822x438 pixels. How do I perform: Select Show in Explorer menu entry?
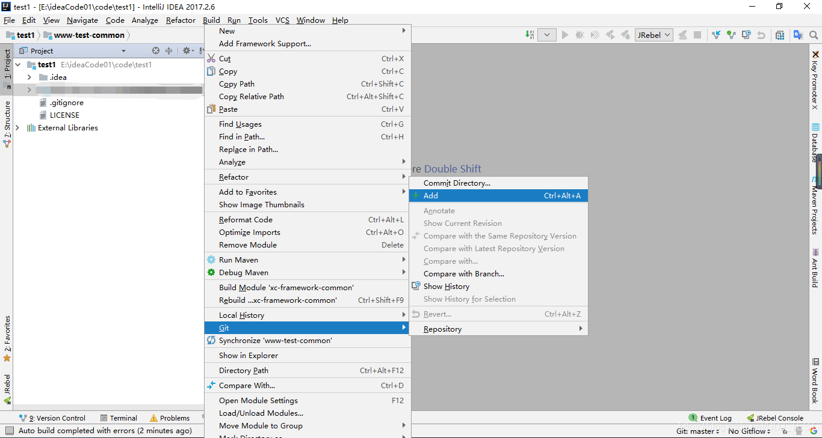point(307,355)
